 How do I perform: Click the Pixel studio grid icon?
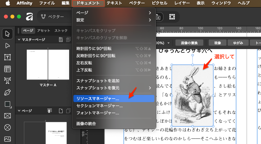[172, 17]
